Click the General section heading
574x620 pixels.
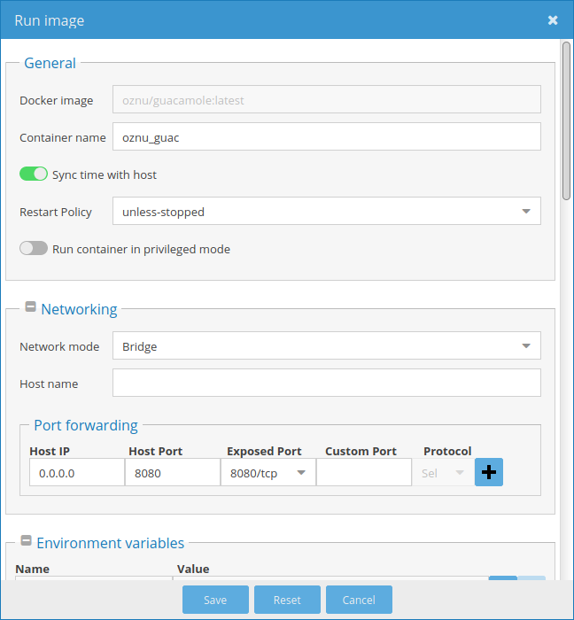(x=50, y=63)
